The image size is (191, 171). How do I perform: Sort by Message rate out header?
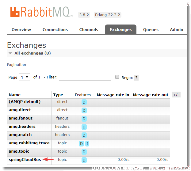click(151, 95)
